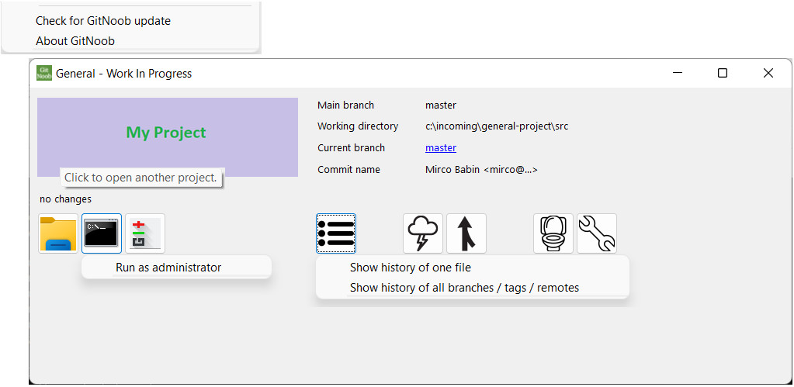
Task: Choose Run as administrator
Action: (x=168, y=268)
